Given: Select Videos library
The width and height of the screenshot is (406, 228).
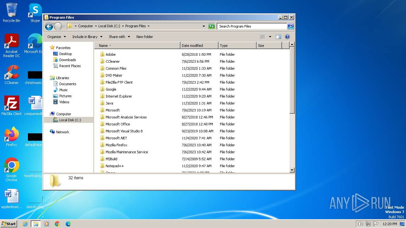Looking at the screenshot, I should (64, 102).
